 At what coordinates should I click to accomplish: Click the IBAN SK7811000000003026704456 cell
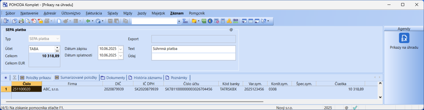(191, 89)
